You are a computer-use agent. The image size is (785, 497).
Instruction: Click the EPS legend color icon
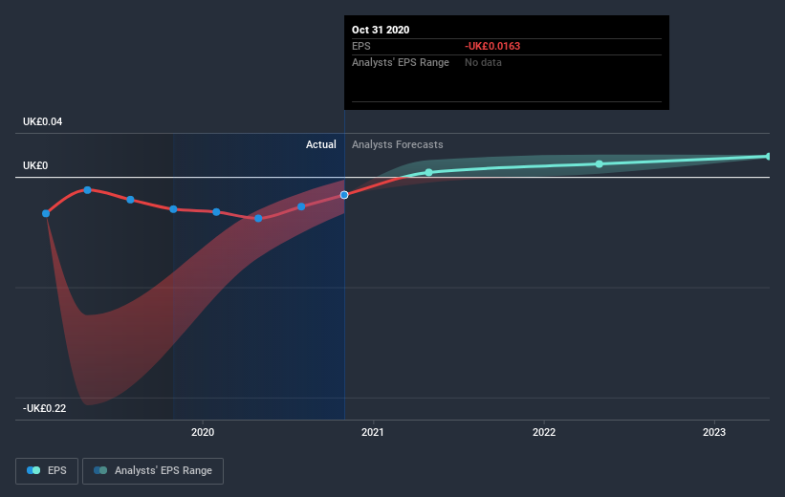(33, 470)
